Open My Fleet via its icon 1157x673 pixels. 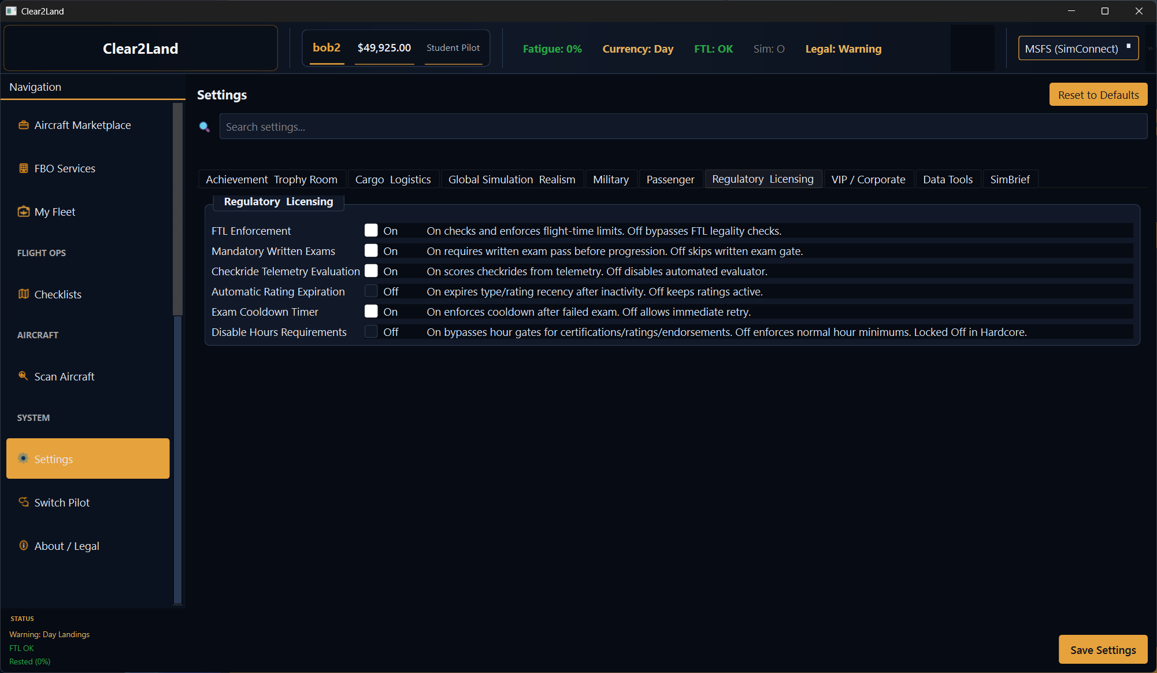[24, 212]
